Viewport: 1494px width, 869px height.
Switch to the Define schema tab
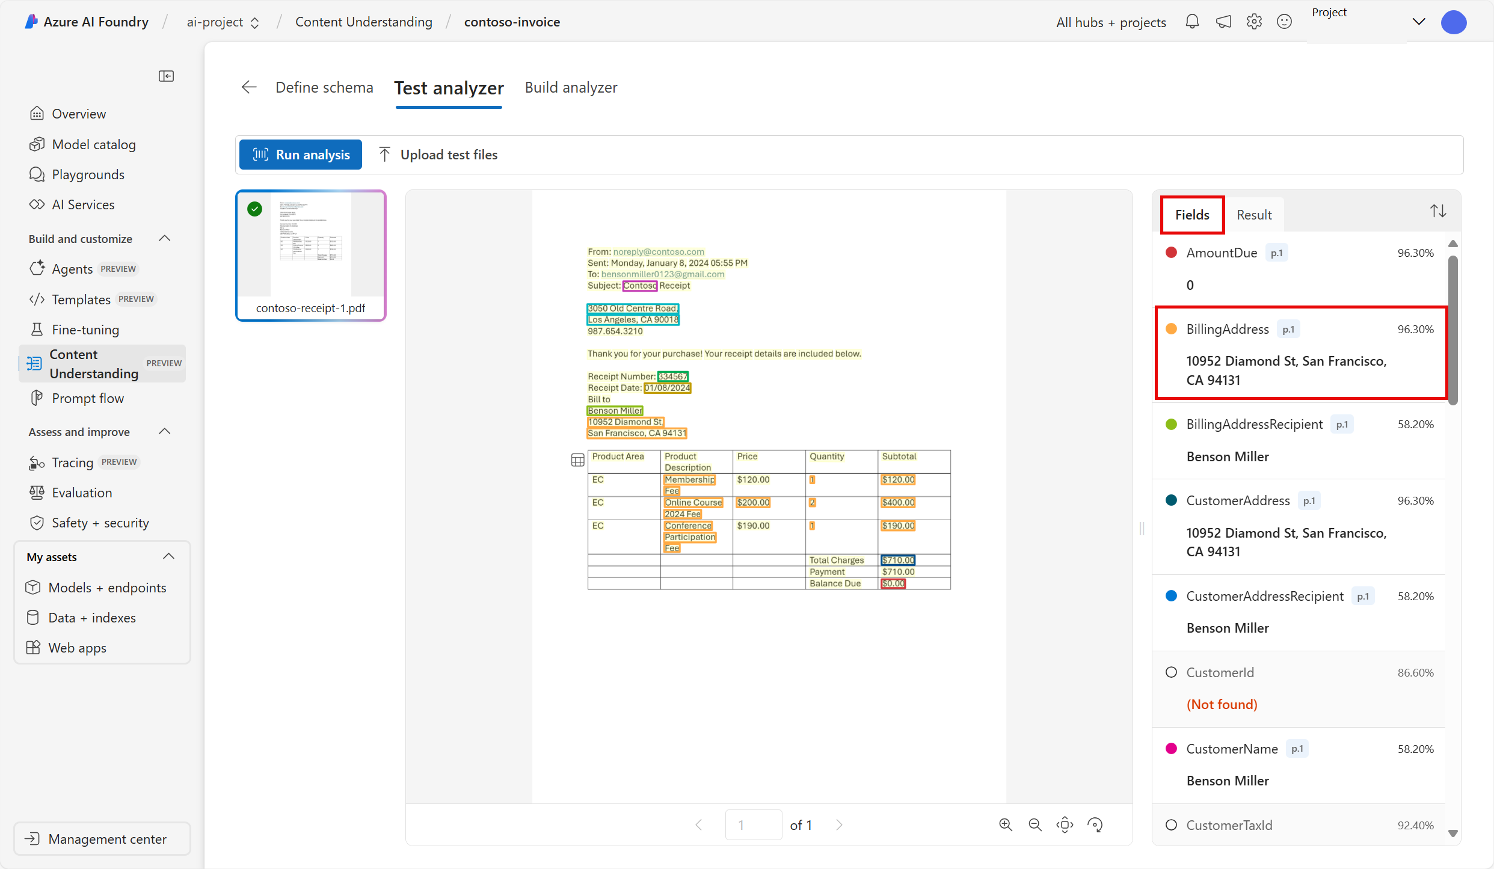(324, 87)
